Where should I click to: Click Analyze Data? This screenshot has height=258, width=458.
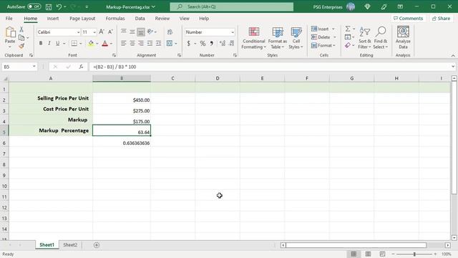[x=403, y=37]
